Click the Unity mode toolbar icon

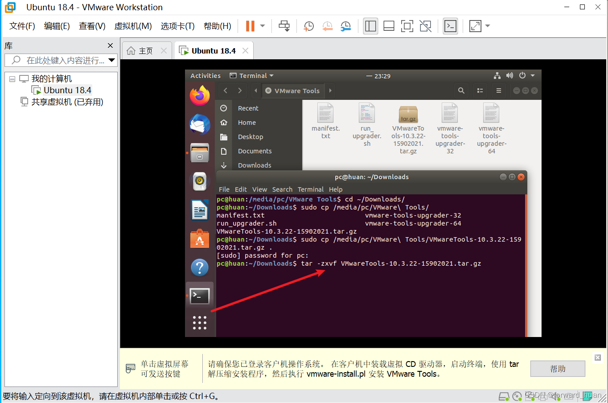pyautogui.click(x=426, y=26)
